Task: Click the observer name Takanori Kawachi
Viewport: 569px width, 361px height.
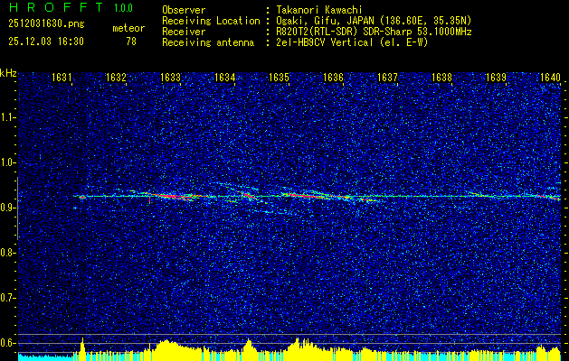Action: tap(319, 10)
